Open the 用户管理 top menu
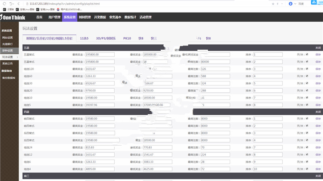The width and height of the screenshot is (323, 181). pyautogui.click(x=54, y=17)
